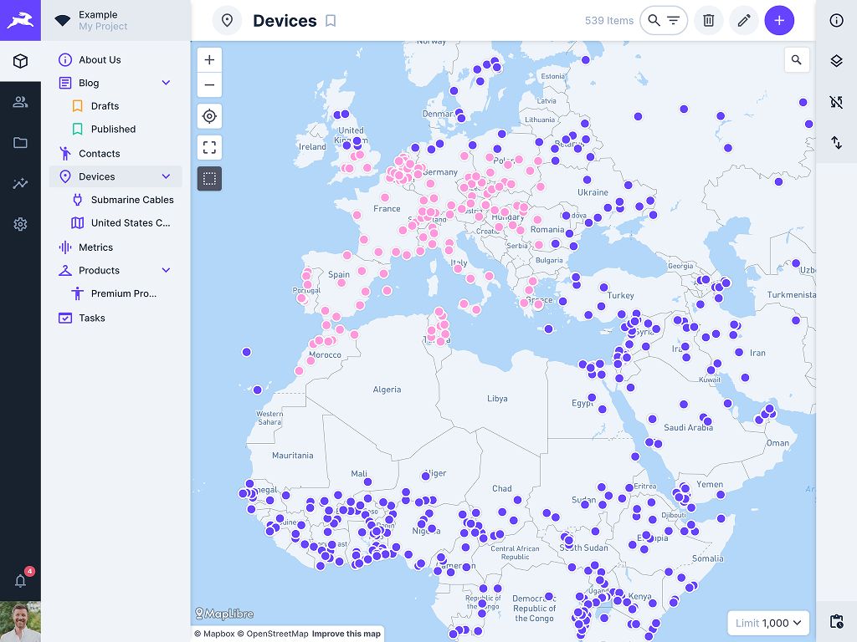
Task: Zoom in the map with plus button
Action: 209,60
